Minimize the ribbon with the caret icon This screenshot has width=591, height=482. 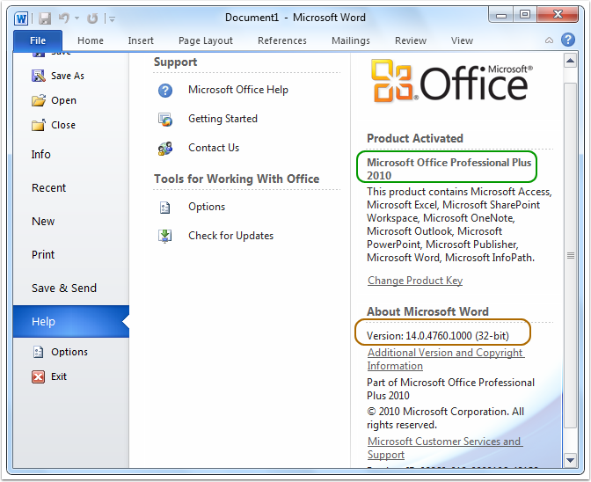(549, 40)
